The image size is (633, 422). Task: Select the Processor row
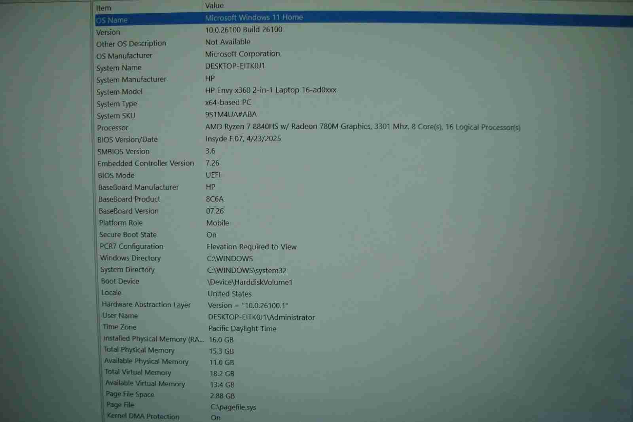tap(113, 128)
